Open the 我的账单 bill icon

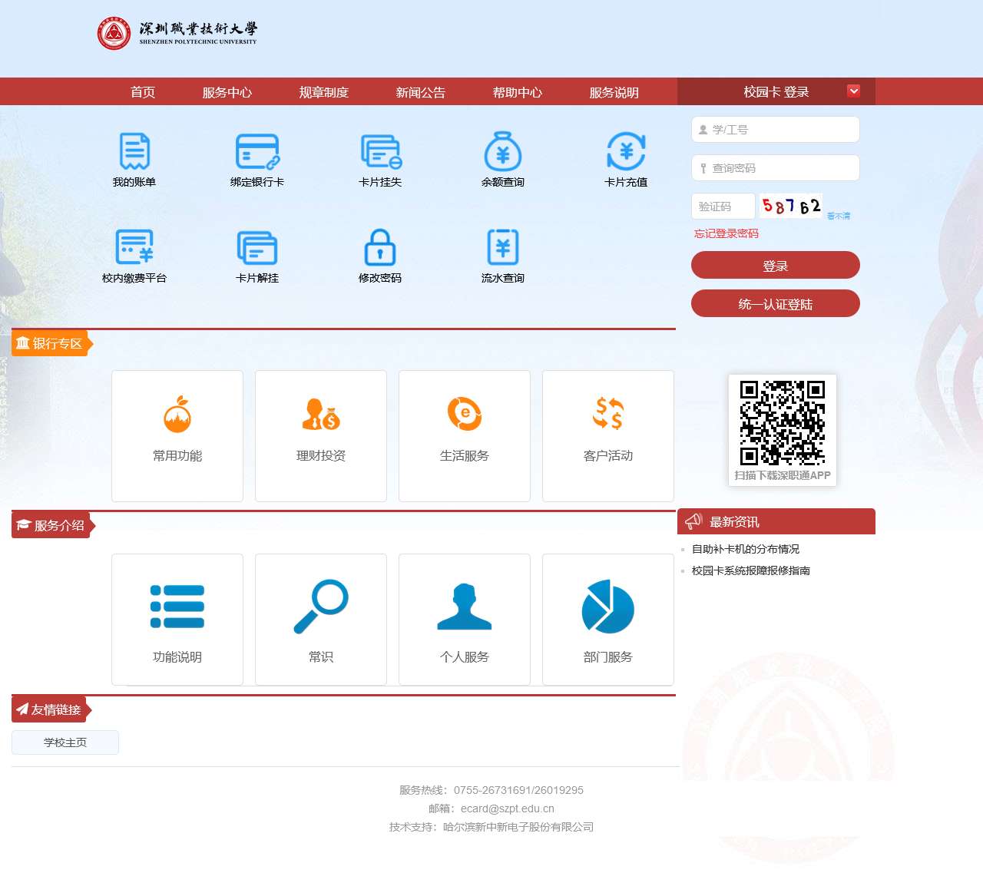tap(134, 151)
